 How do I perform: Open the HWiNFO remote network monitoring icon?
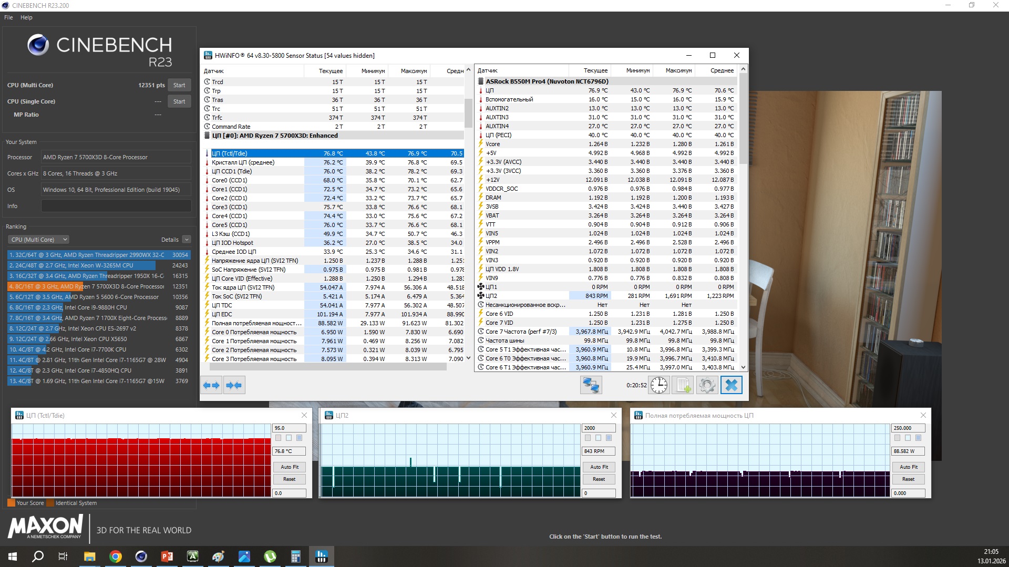591,385
